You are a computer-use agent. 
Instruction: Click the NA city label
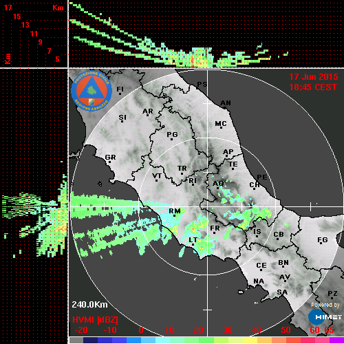click(259, 281)
